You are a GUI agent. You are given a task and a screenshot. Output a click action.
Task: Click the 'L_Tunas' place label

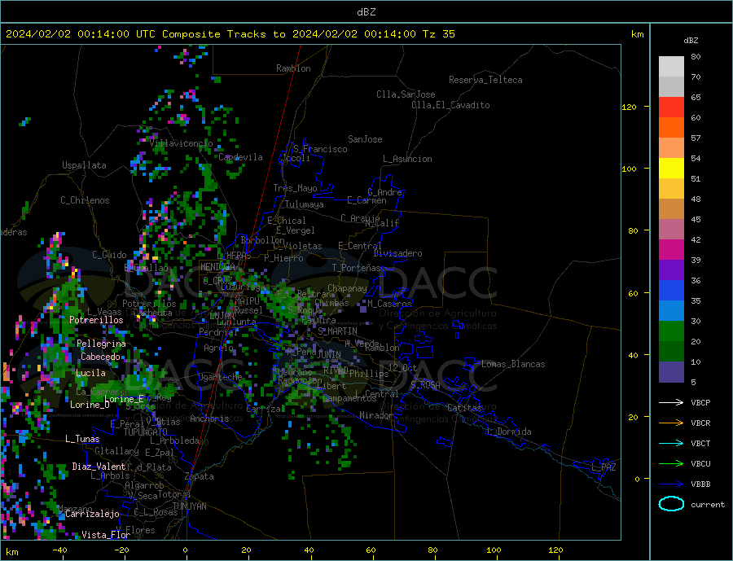point(82,439)
